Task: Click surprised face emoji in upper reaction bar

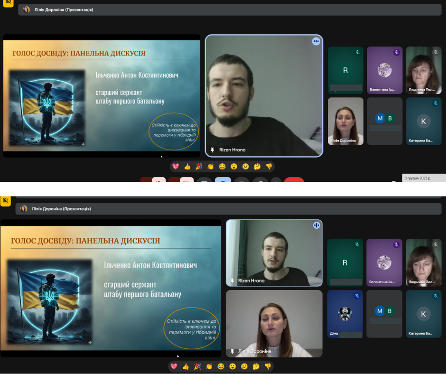Action: point(234,167)
